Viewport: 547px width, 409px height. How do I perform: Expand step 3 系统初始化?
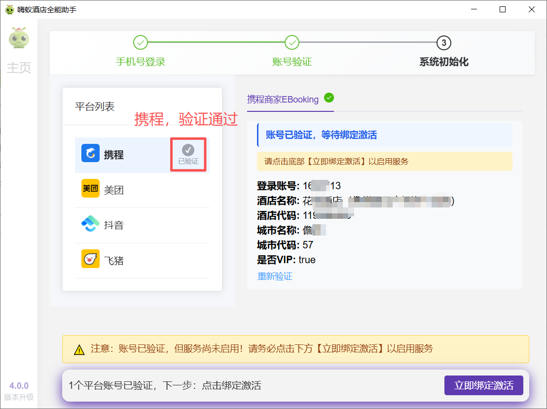(443, 43)
